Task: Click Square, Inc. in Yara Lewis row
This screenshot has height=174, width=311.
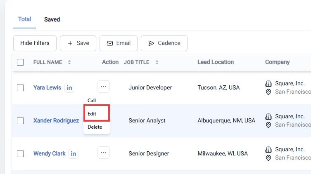Action: 290,84
